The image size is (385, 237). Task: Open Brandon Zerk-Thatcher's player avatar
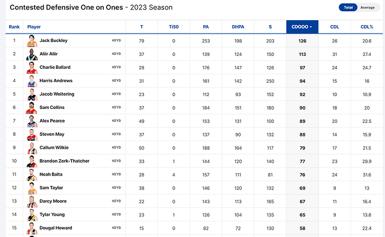32,162
